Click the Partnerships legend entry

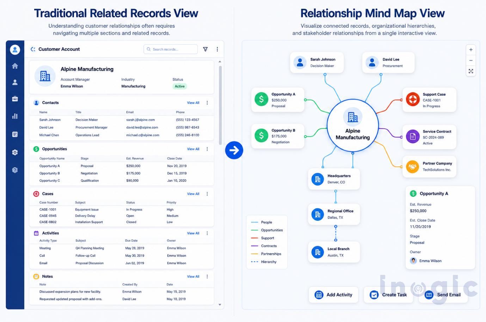point(266,254)
